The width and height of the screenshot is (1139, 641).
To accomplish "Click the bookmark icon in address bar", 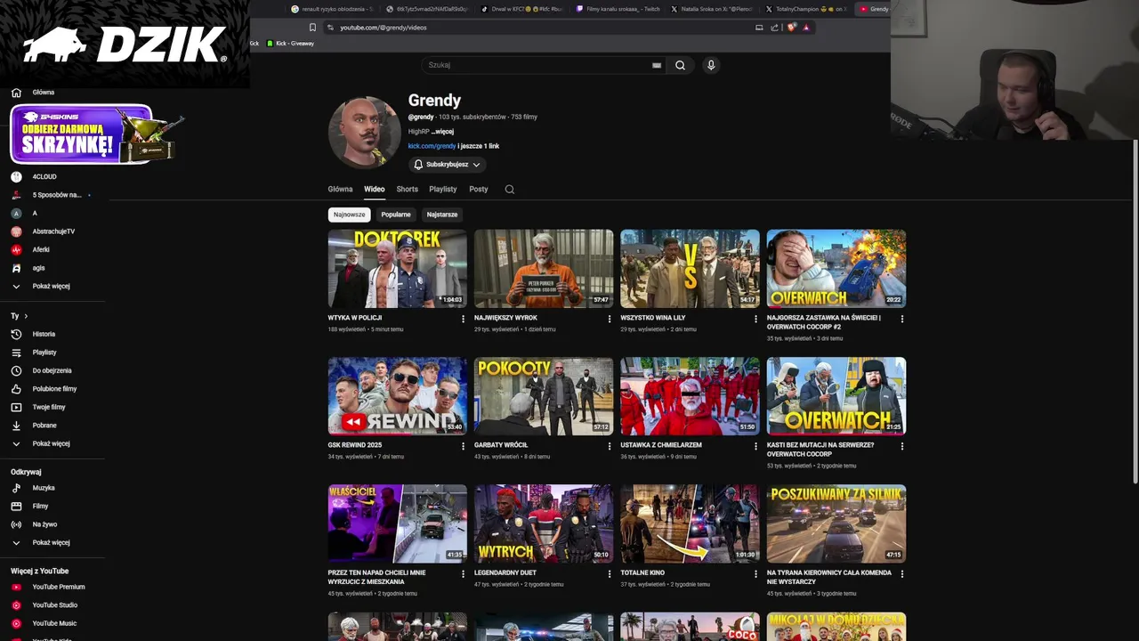I will pyautogui.click(x=312, y=28).
